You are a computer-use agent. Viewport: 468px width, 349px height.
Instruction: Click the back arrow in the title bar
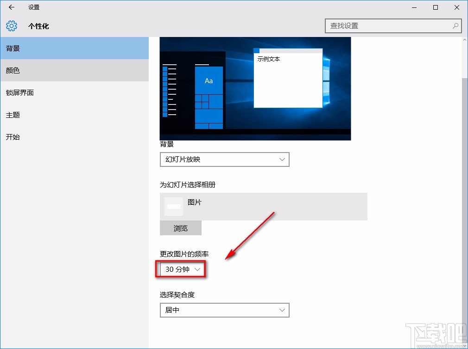point(11,7)
